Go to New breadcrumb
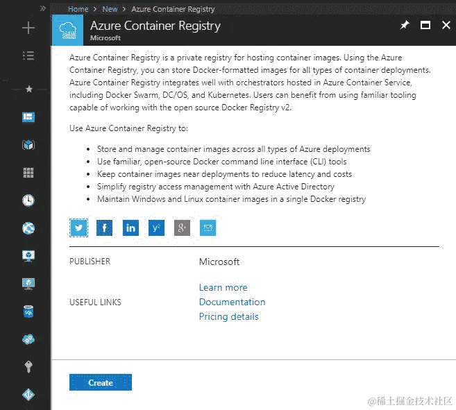Screen dimensions: 456x410 [110, 9]
